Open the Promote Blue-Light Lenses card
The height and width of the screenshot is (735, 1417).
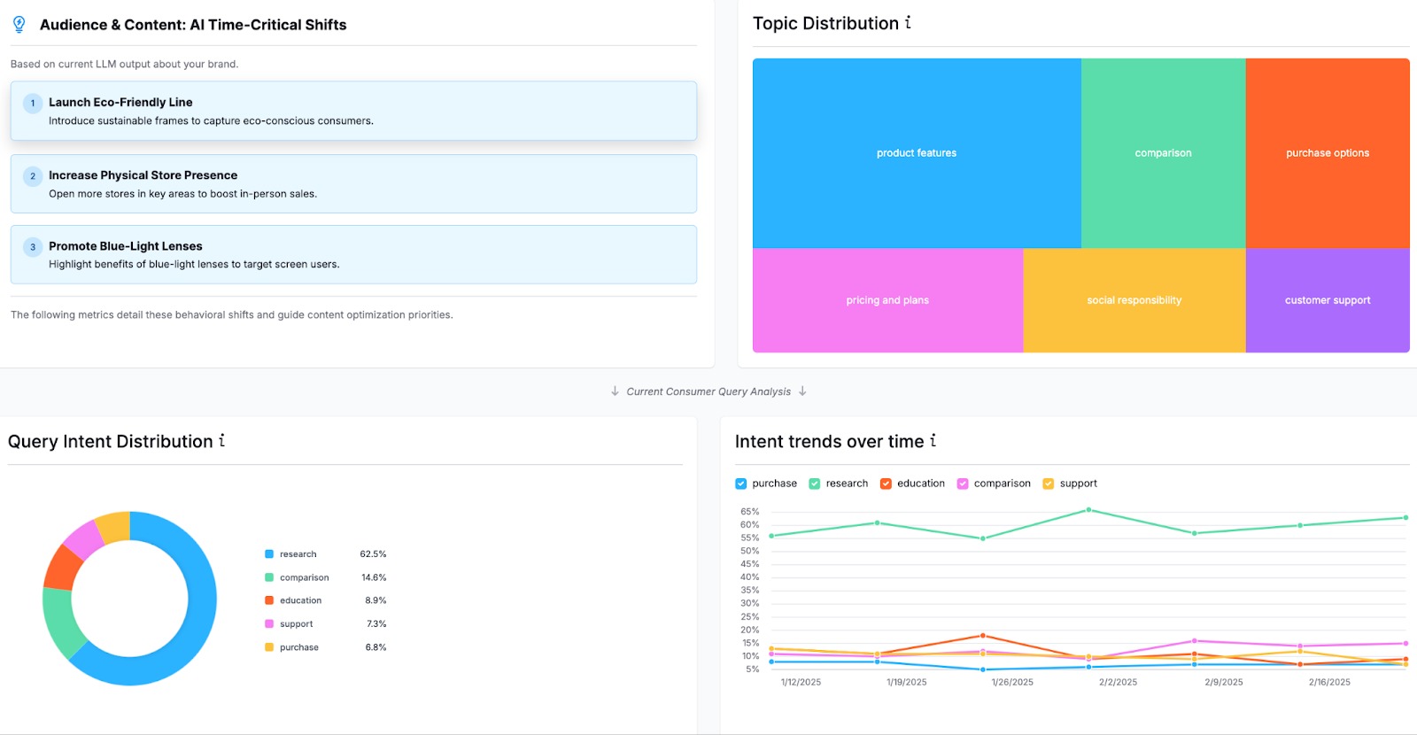353,255
